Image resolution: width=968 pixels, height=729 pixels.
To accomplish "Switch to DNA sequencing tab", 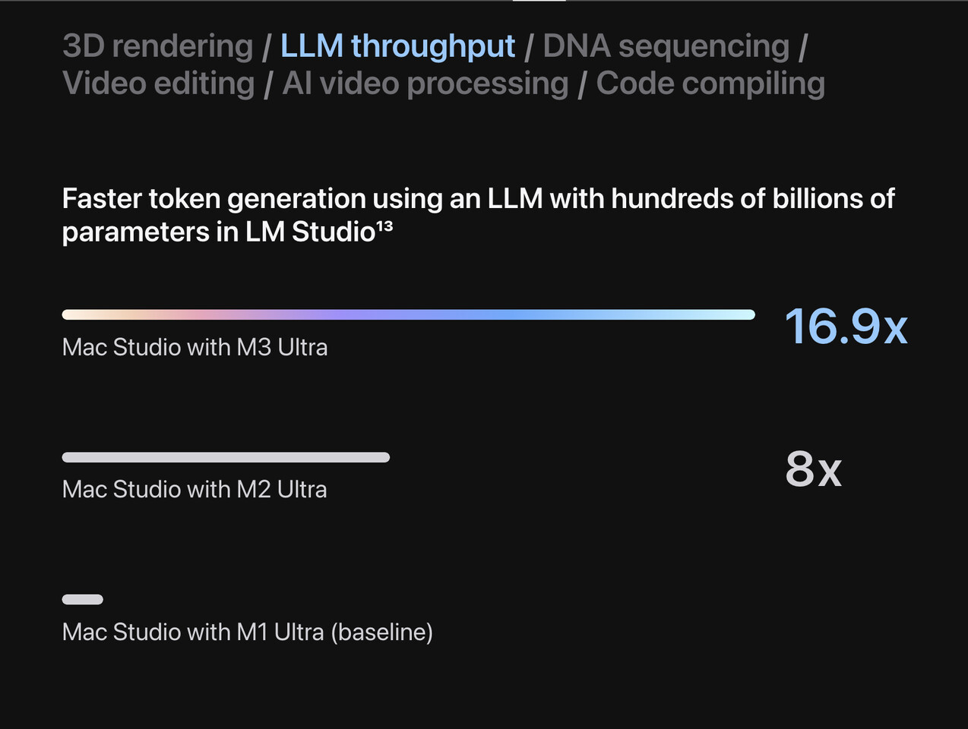I will pyautogui.click(x=666, y=46).
